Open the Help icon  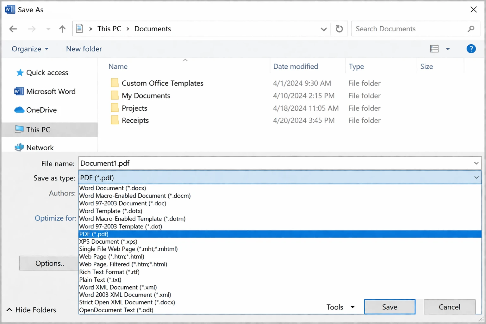click(471, 49)
